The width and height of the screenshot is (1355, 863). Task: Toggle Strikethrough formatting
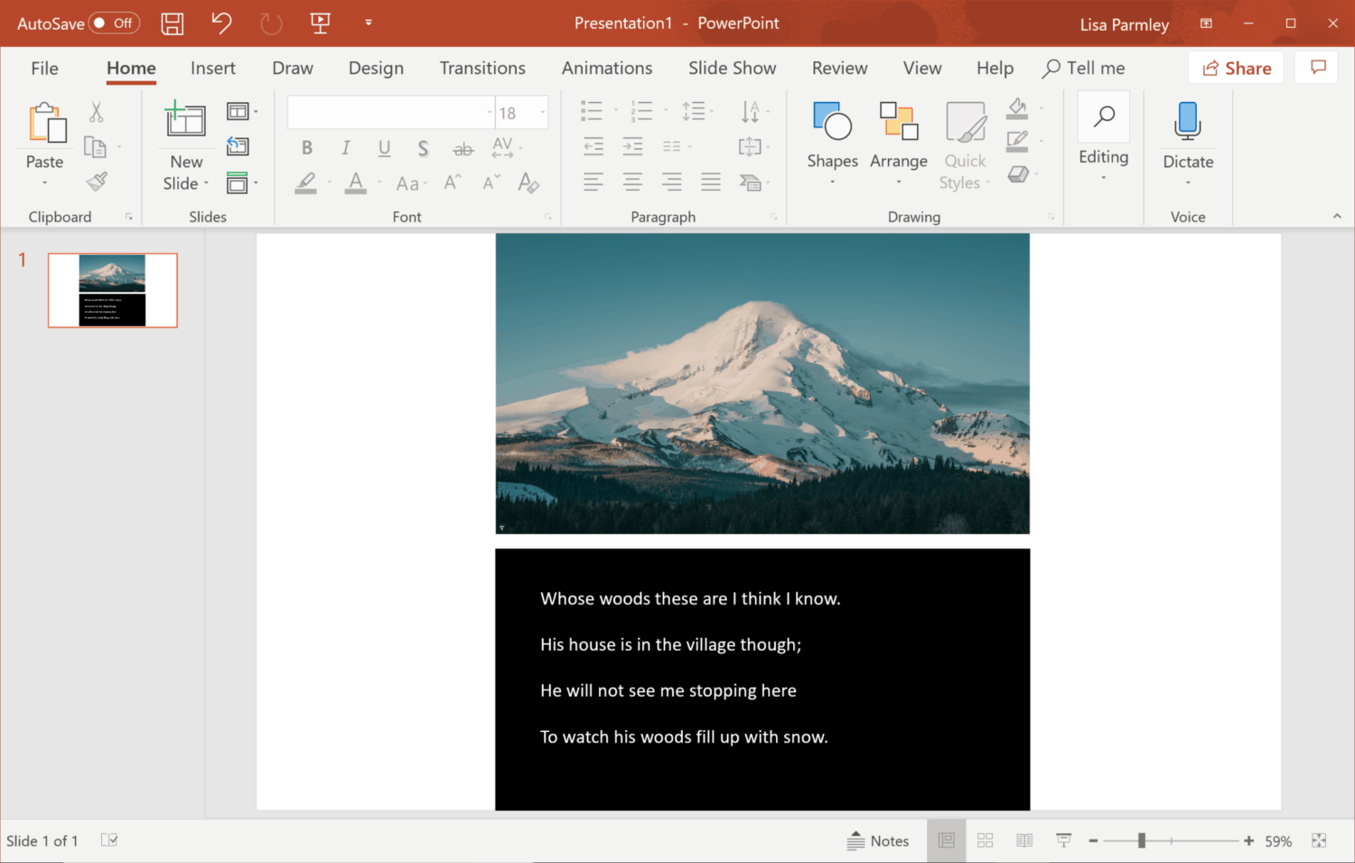(x=463, y=148)
